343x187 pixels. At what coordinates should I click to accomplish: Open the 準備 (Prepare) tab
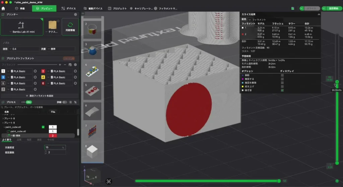(20, 8)
